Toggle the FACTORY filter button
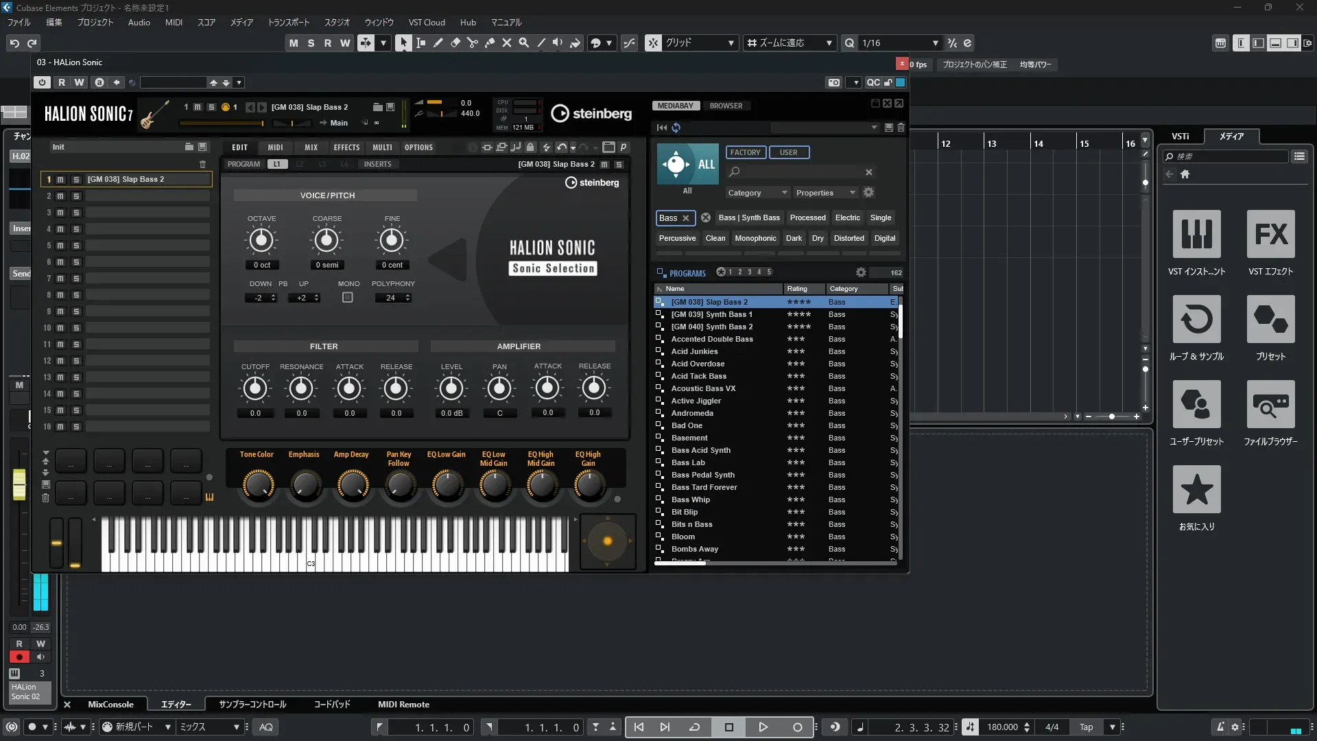1317x741 pixels. [x=745, y=152]
